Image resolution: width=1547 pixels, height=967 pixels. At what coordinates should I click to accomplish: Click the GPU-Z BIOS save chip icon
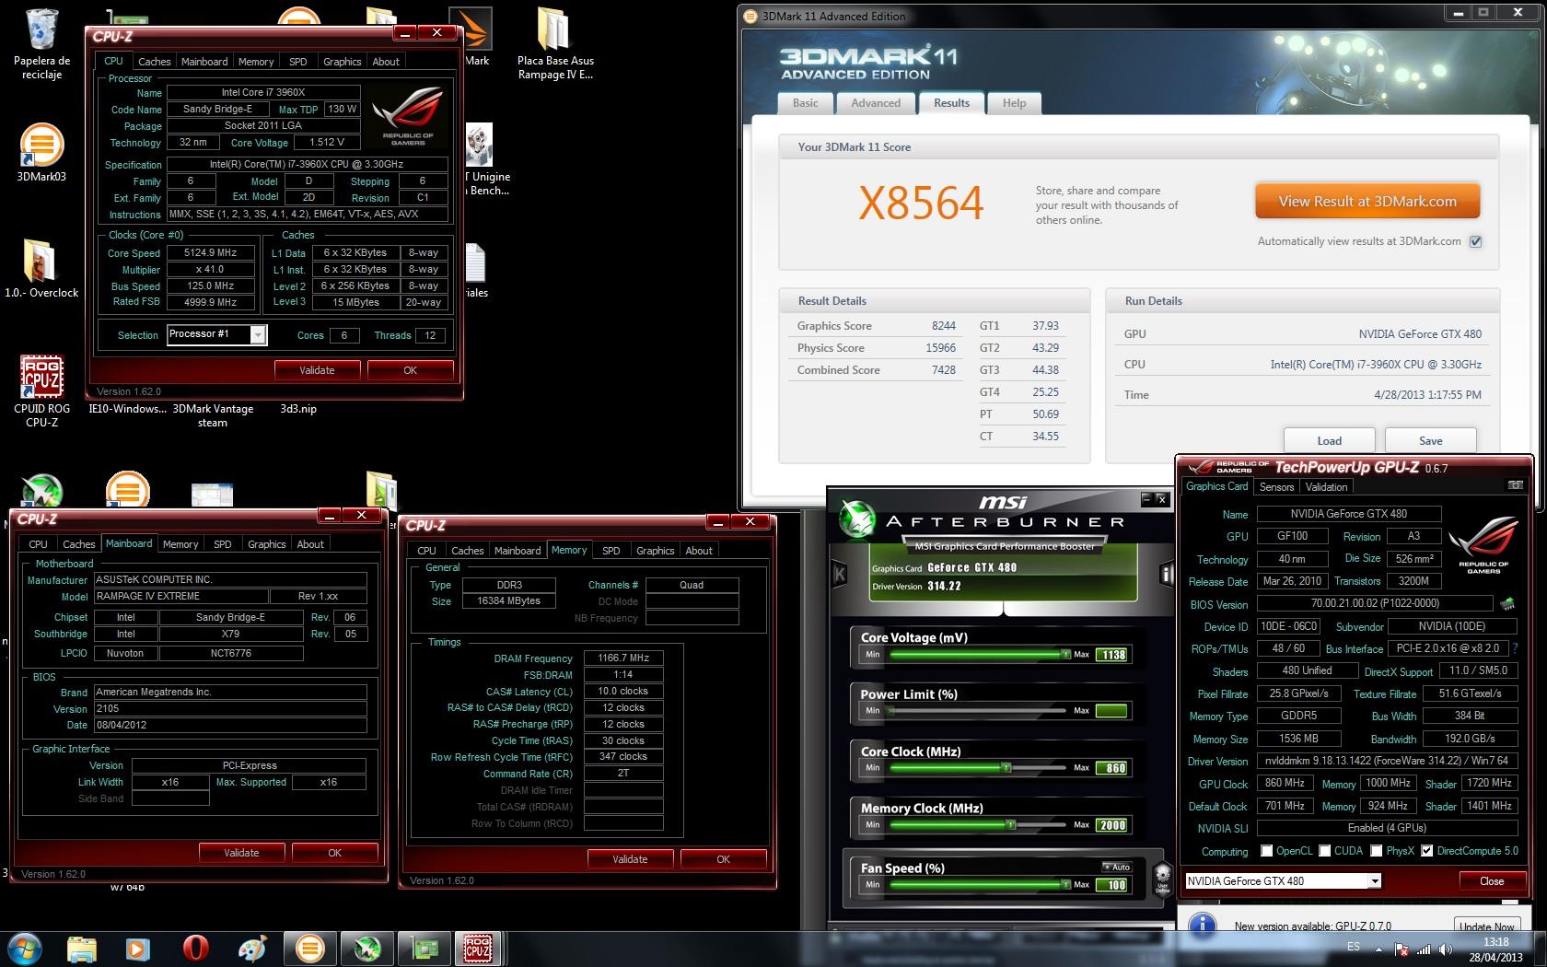click(x=1507, y=605)
